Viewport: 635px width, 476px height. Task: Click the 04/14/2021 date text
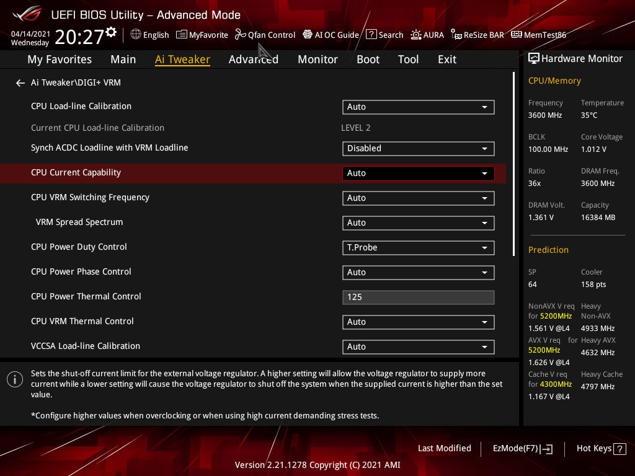(x=30, y=34)
